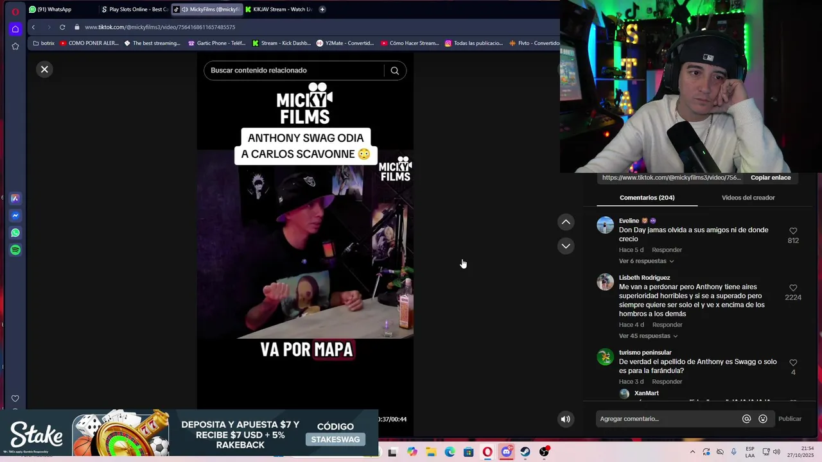
Task: Open turismo peninsular's profile avatar
Action: [x=605, y=357]
